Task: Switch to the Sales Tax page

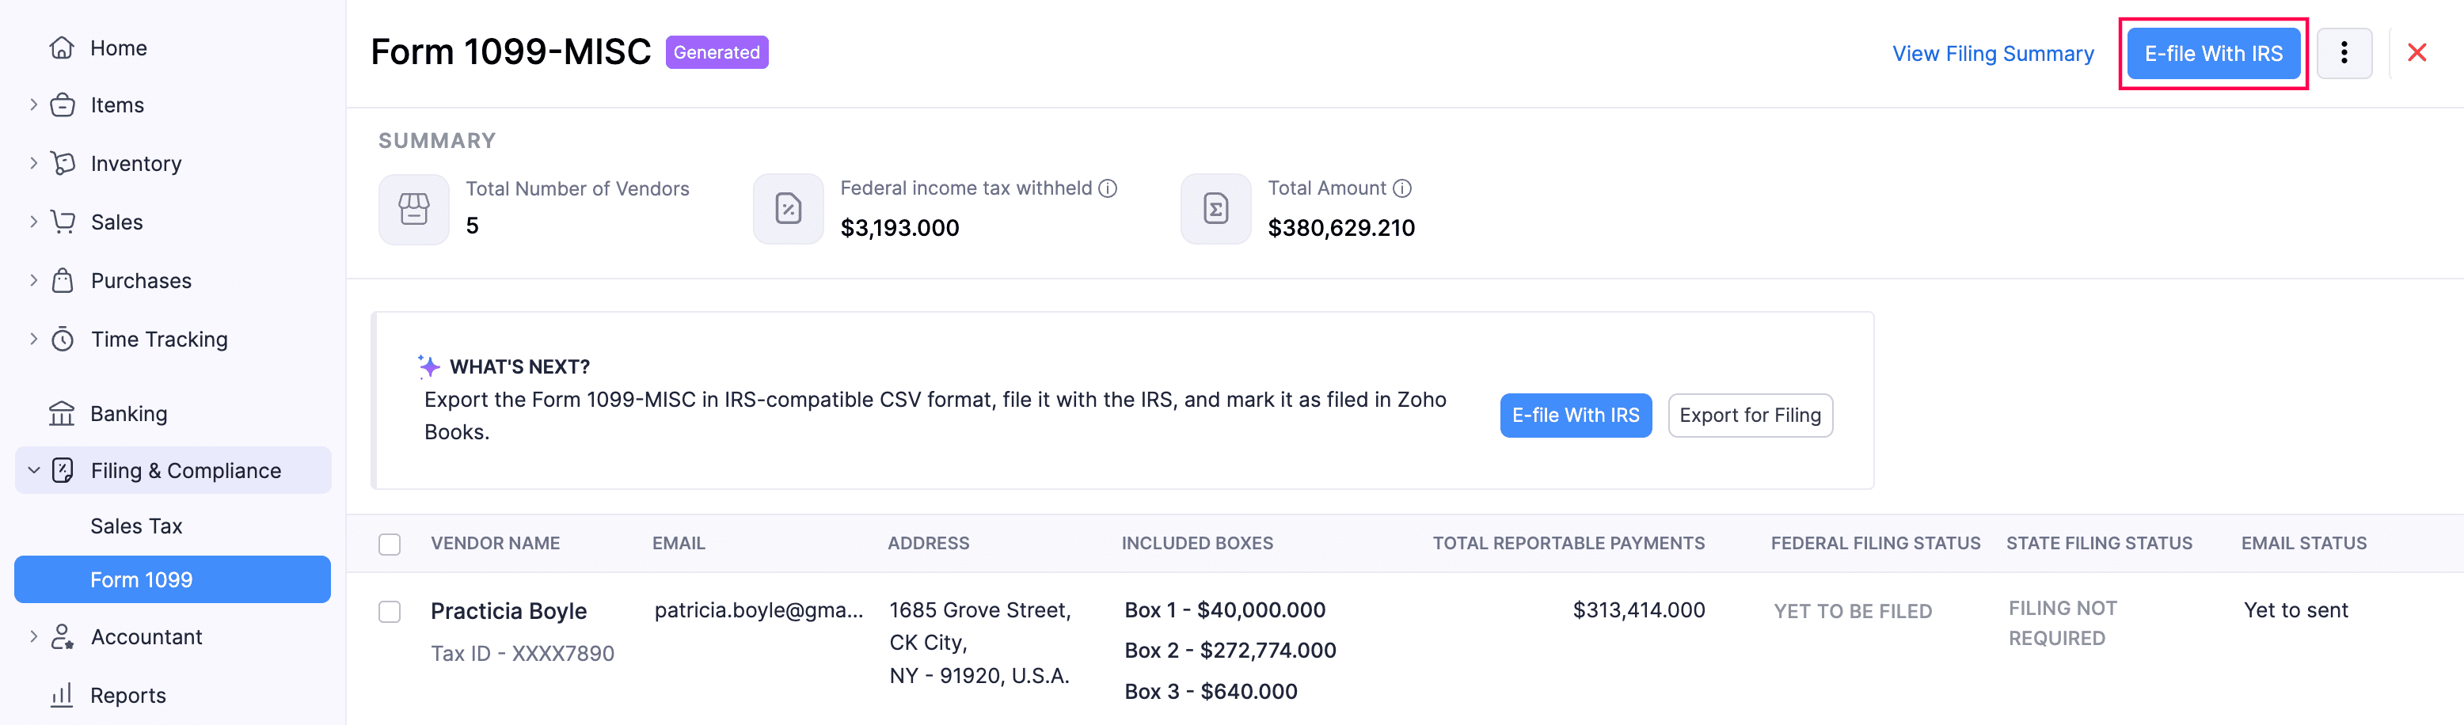Action: click(136, 525)
